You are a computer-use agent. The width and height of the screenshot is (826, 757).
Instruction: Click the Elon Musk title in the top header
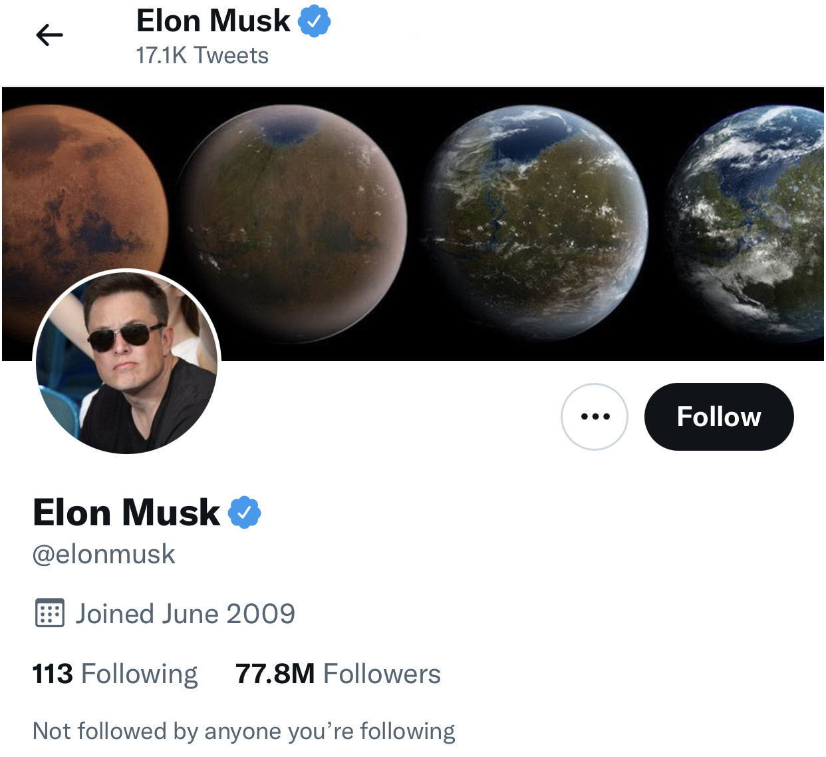click(213, 21)
